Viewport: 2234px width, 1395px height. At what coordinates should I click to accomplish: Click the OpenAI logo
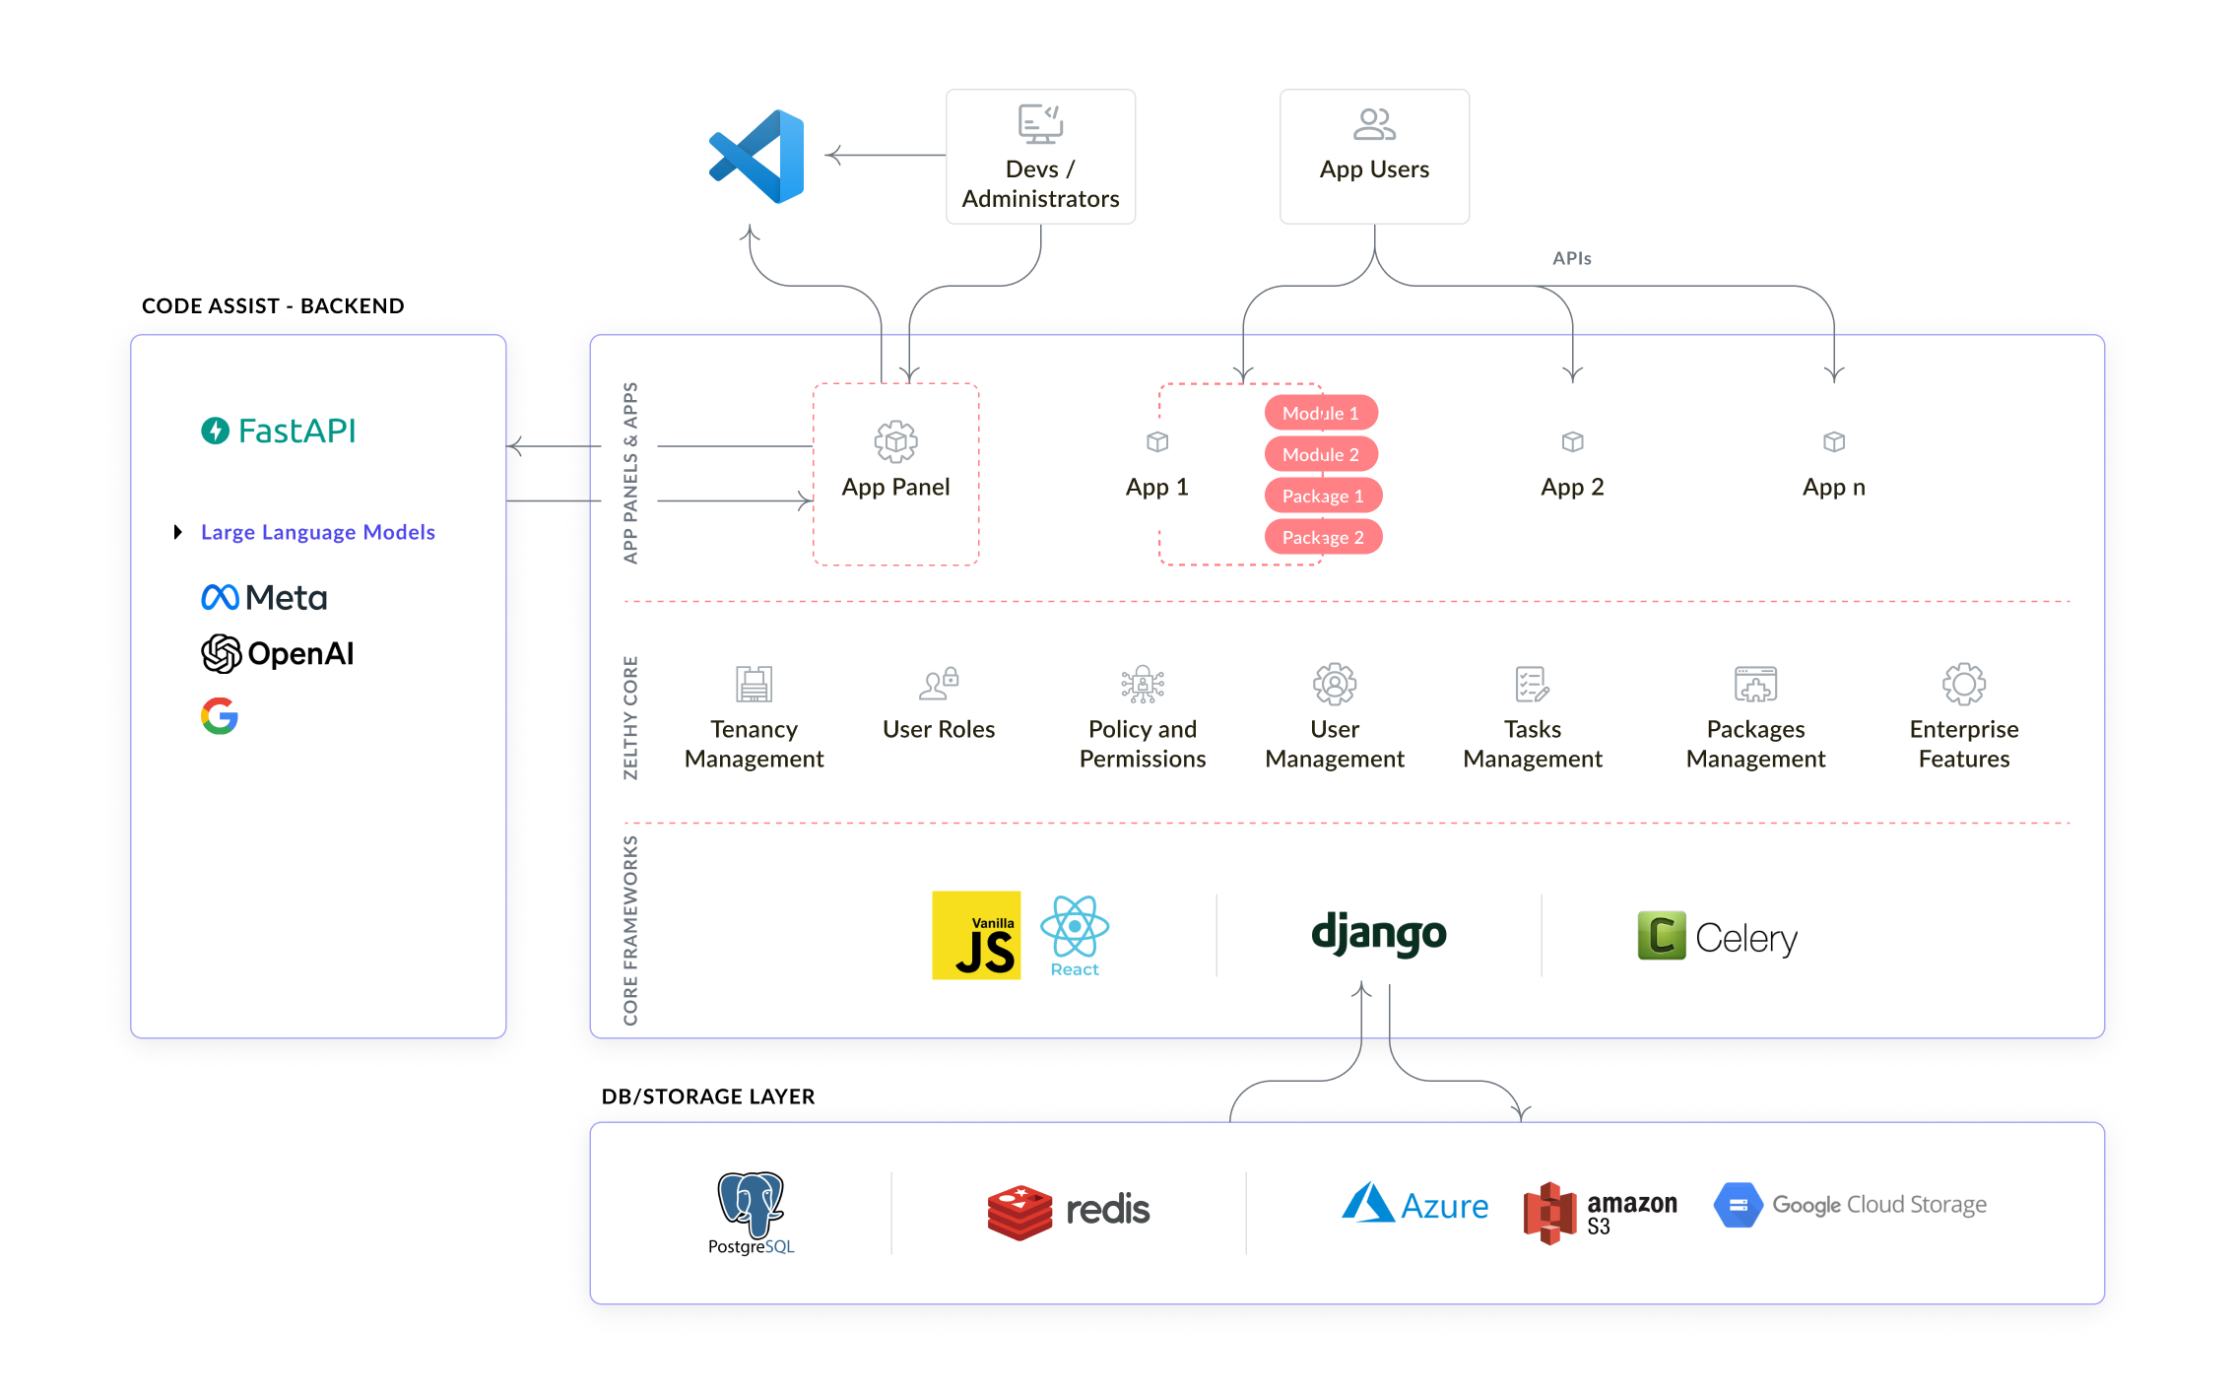(x=277, y=653)
